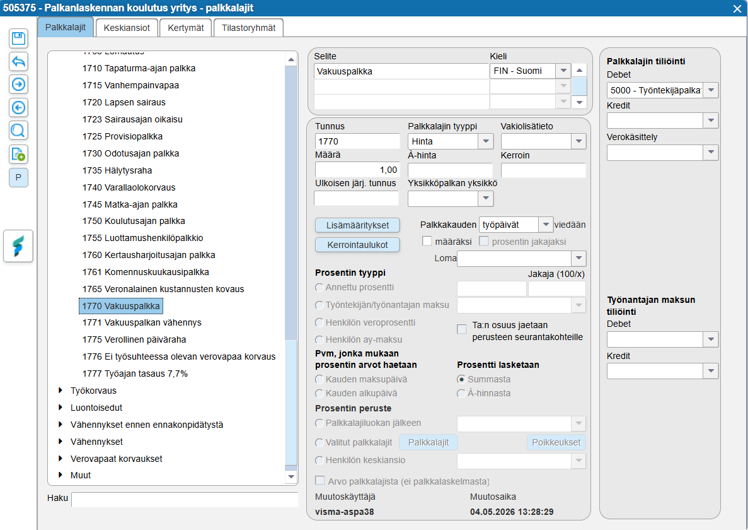Select Kauden maksupäivä radio button
The height and width of the screenshot is (530, 748).
point(319,379)
